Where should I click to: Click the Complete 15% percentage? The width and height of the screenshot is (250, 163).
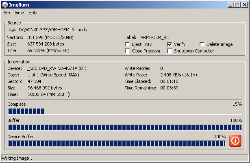point(237,104)
